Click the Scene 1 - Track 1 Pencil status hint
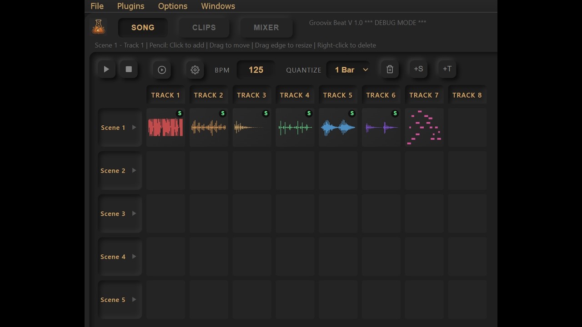This screenshot has height=327, width=582. coord(236,45)
